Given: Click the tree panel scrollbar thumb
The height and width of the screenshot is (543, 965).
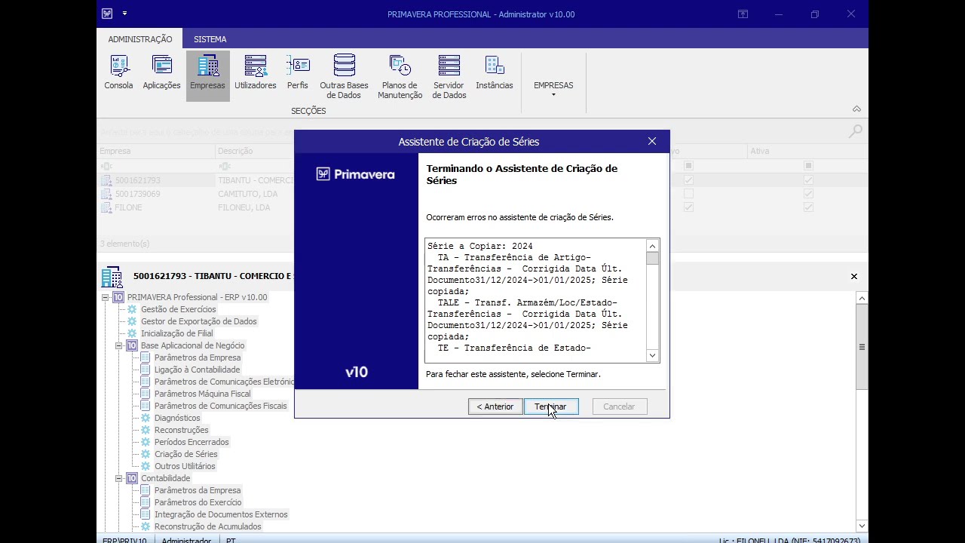Looking at the screenshot, I should [x=862, y=347].
